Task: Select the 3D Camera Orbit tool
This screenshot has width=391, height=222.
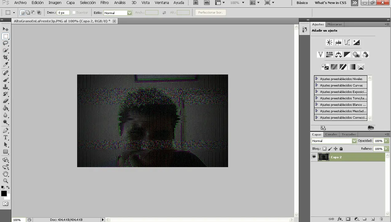Action: coord(6,167)
